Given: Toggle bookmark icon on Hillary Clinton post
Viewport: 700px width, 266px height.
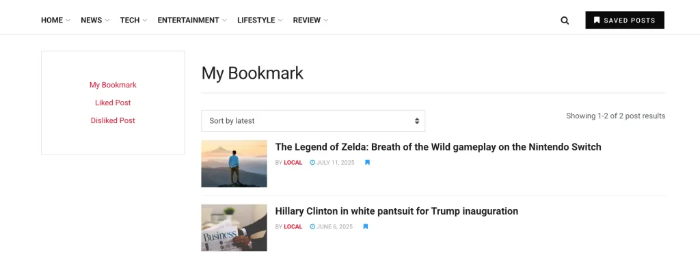Looking at the screenshot, I should (366, 227).
